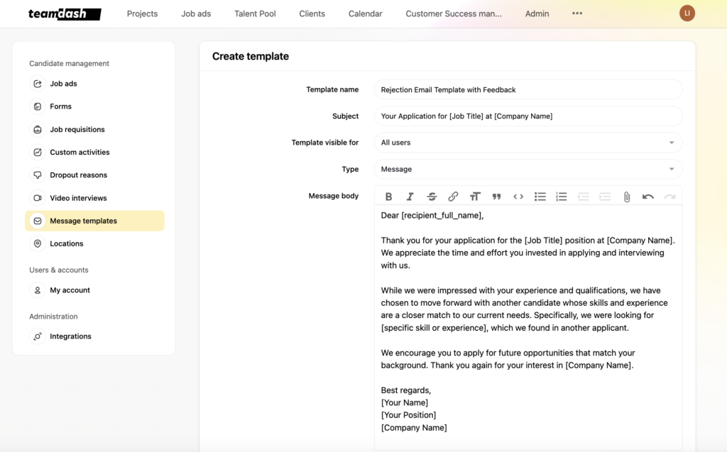Viewport: 727px width, 452px height.
Task: Collapse the overflow menu with three dots
Action: (x=576, y=13)
